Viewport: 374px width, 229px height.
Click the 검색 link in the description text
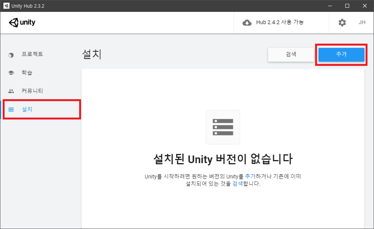pos(237,183)
